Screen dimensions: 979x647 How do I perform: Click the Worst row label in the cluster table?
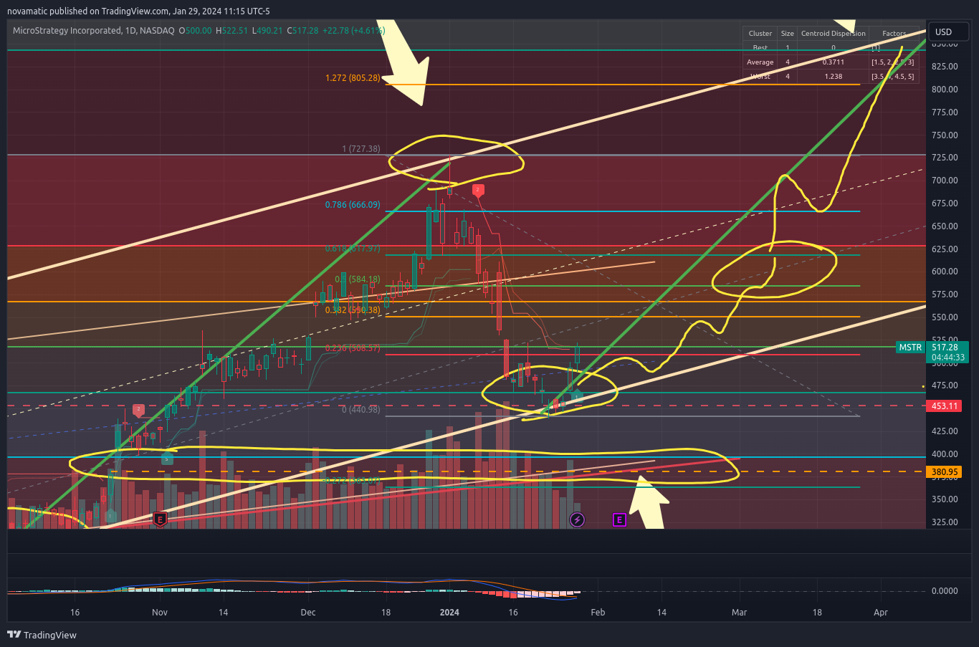760,77
